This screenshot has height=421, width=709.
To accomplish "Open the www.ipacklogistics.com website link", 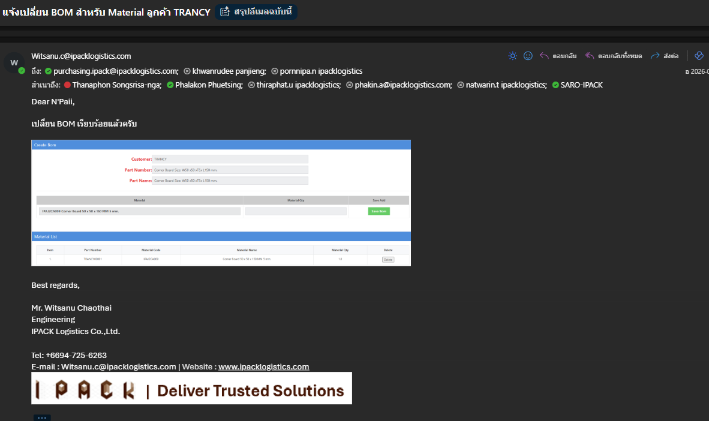I will point(263,367).
